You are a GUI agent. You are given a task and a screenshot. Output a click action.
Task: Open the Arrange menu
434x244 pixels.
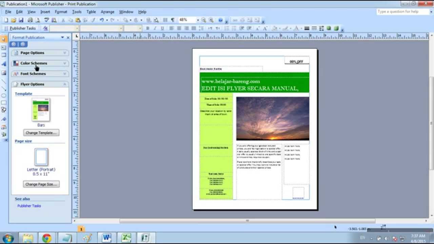coord(107,12)
